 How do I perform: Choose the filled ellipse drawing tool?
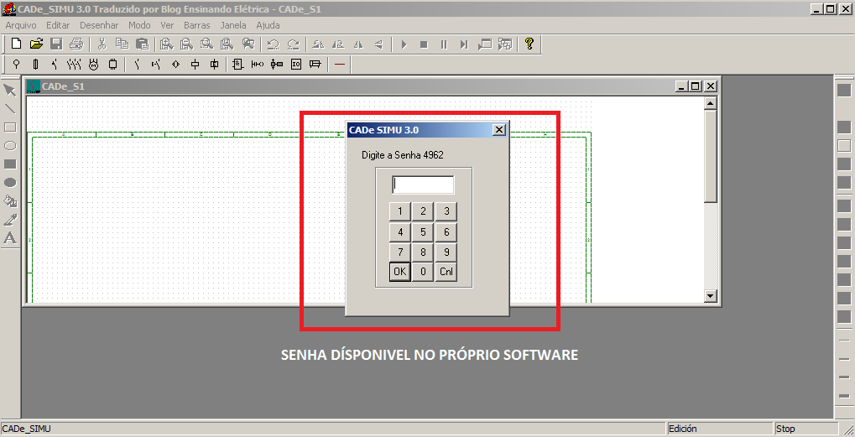(x=10, y=183)
